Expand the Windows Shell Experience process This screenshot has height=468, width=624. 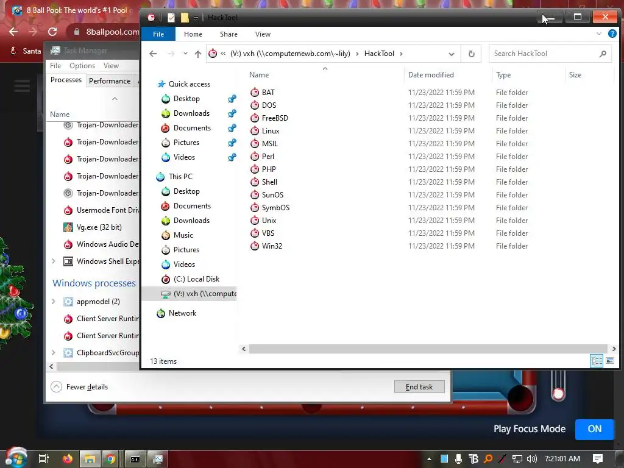54,261
